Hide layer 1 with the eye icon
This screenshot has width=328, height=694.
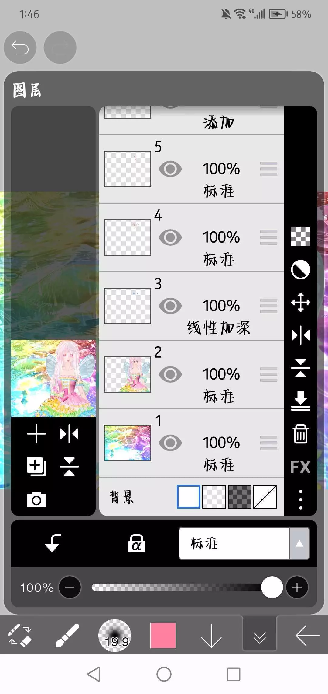[170, 443]
